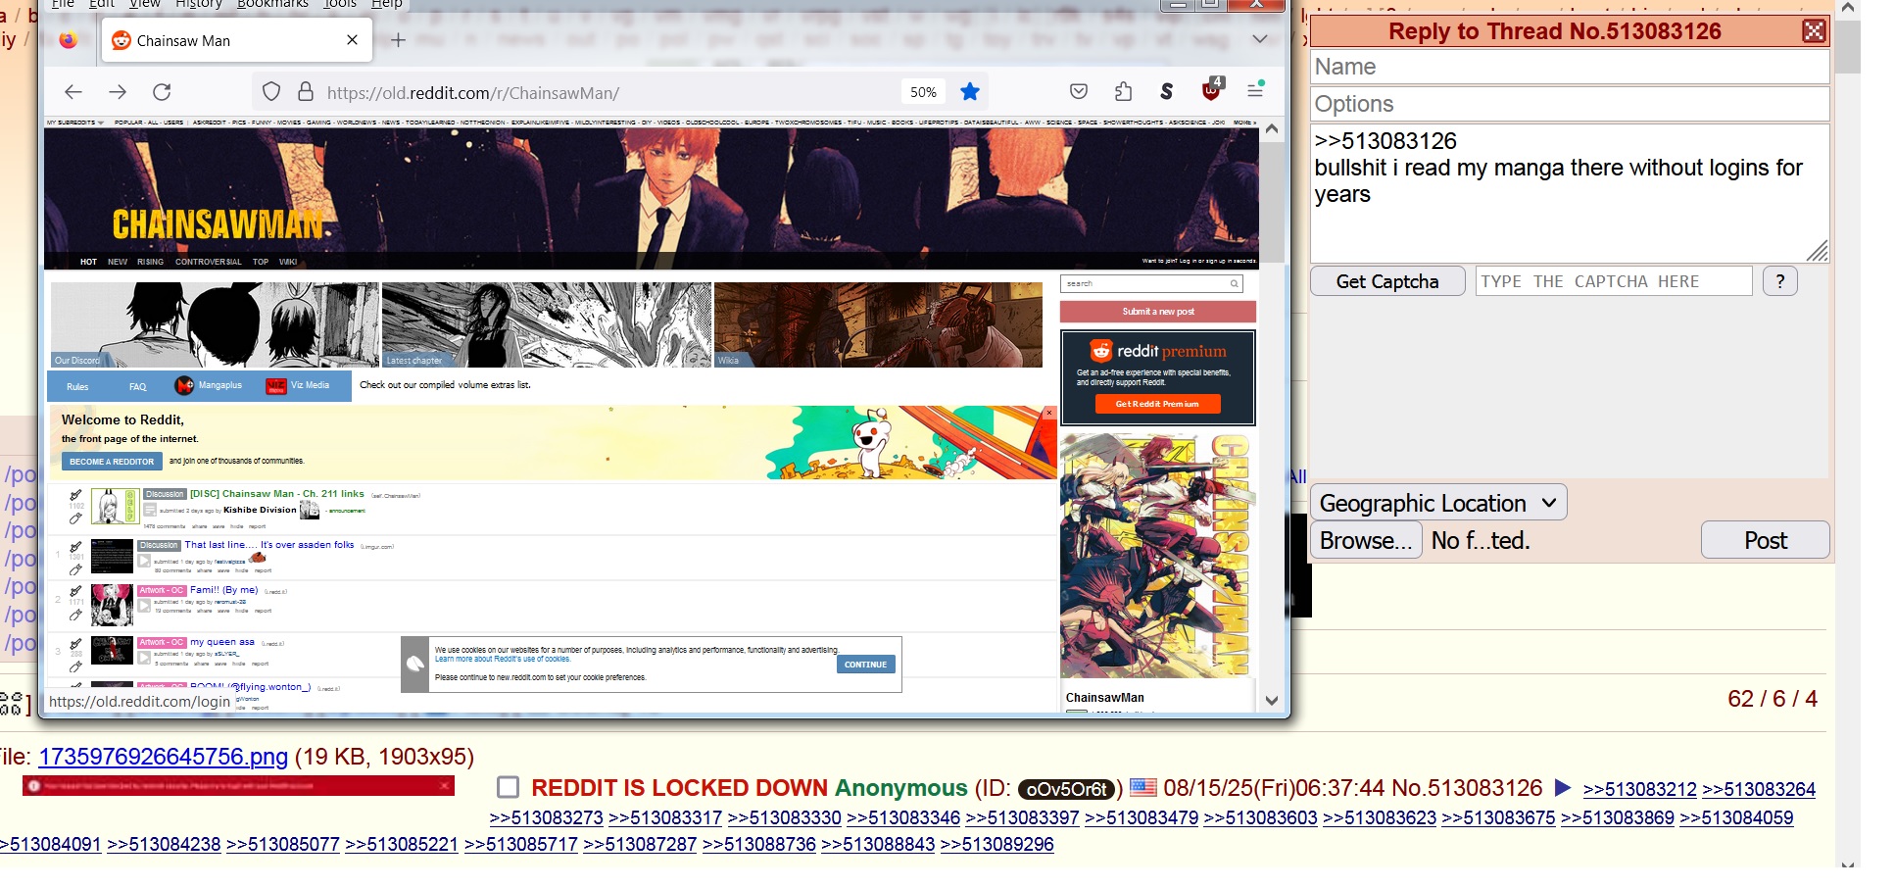The width and height of the screenshot is (1895, 888).
Task: Switch to the RISING sort tab
Action: (x=151, y=262)
